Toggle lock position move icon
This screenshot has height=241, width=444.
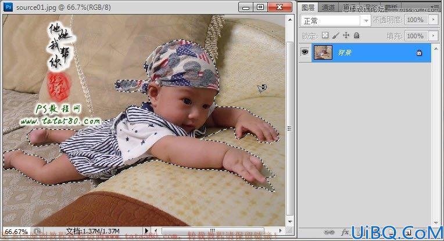tap(346, 35)
